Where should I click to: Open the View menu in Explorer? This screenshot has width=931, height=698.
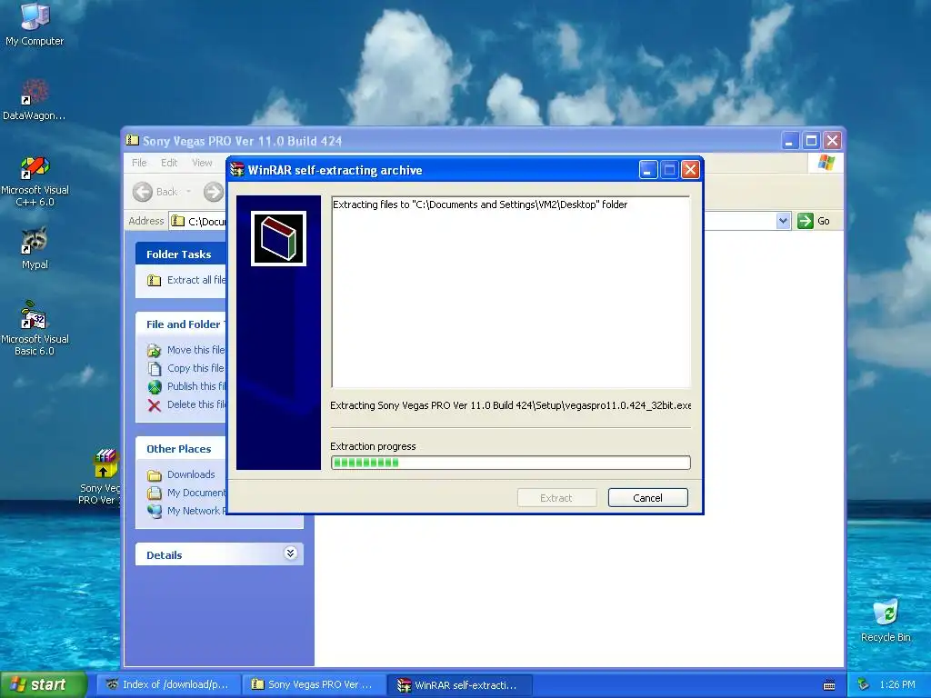[x=202, y=163]
